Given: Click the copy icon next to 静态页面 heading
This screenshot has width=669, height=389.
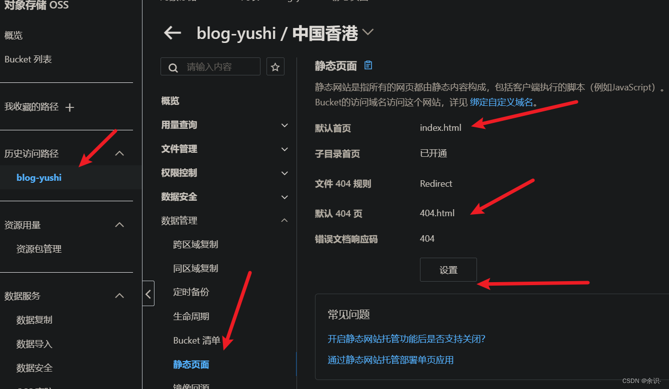Looking at the screenshot, I should pyautogui.click(x=368, y=65).
